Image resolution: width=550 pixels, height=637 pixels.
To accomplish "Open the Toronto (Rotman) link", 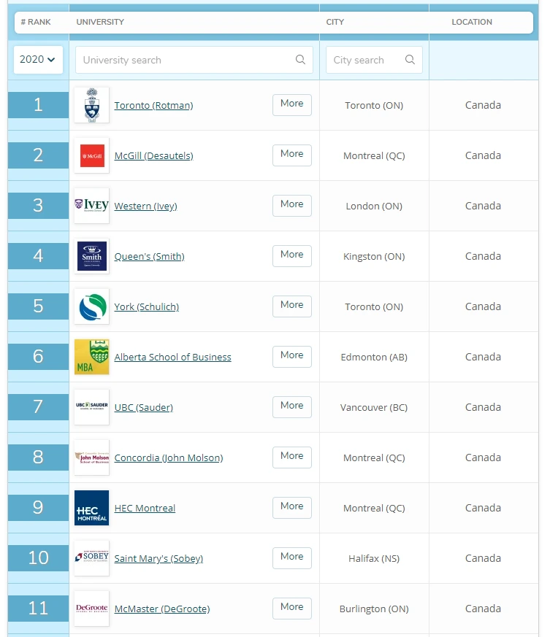I will click(153, 105).
